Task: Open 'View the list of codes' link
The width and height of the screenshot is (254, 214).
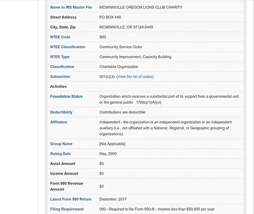Action: 135,77
